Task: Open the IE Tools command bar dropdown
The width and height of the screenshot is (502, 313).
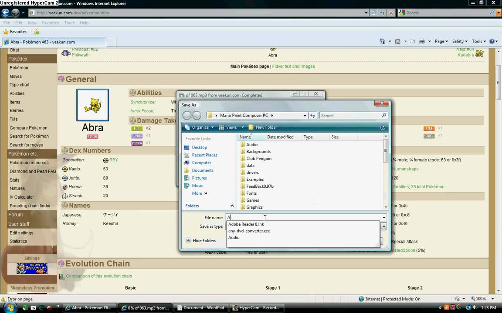Action: tap(478, 42)
